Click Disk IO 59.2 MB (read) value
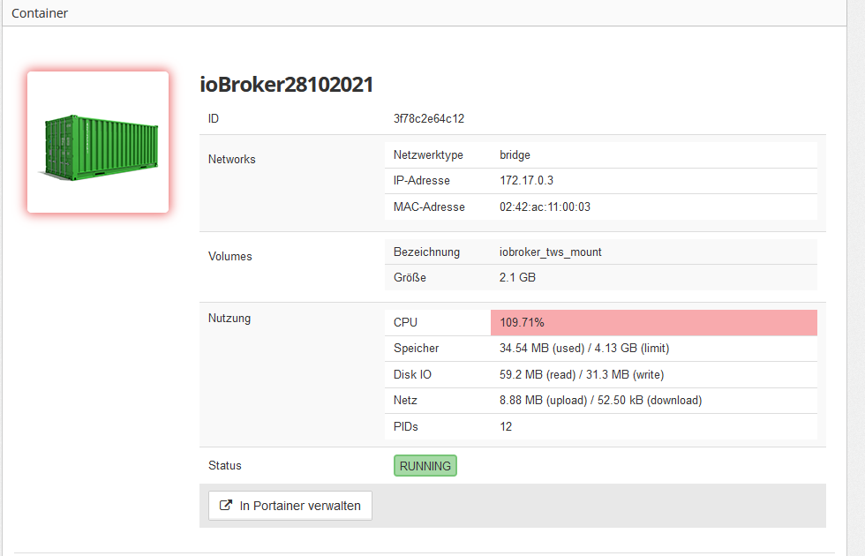Screen dimensions: 865x556 pyautogui.click(x=538, y=374)
